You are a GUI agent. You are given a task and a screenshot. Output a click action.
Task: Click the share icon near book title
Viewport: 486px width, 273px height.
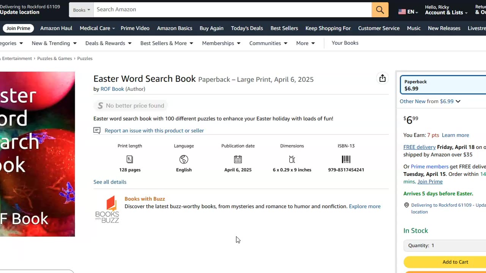[x=382, y=78]
